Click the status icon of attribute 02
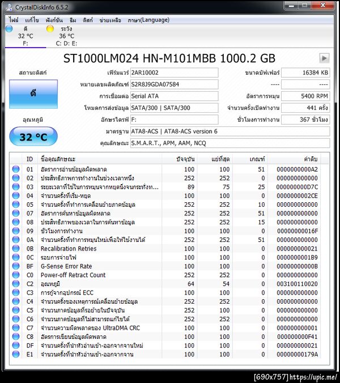Image resolution: width=340 pixels, height=383 pixels. (16, 178)
